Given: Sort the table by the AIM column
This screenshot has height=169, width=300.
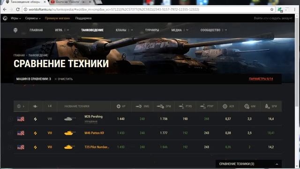Looking at the screenshot, I should pyautogui.click(x=250, y=106).
